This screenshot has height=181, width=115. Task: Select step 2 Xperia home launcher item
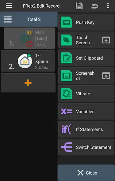[28, 61]
